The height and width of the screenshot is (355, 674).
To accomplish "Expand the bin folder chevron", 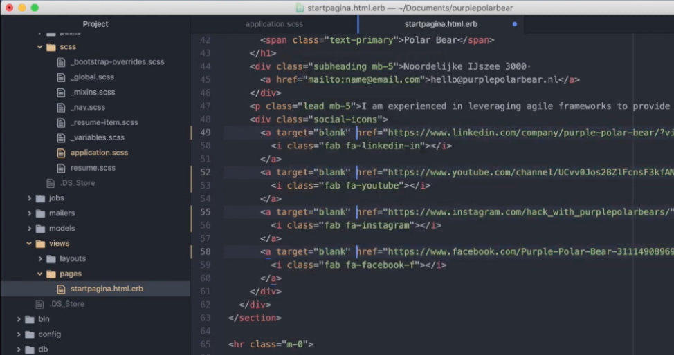I will click(19, 319).
